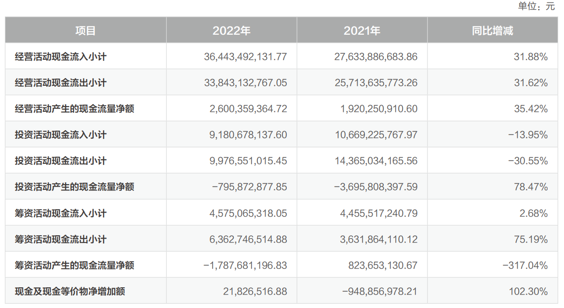Click the value 36,443,492,131.77
Screen dimensions: 564x308
(x=245, y=57)
